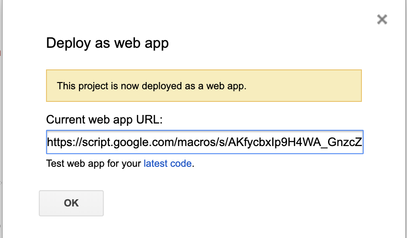
Task: Click the OK button
Action: point(71,203)
